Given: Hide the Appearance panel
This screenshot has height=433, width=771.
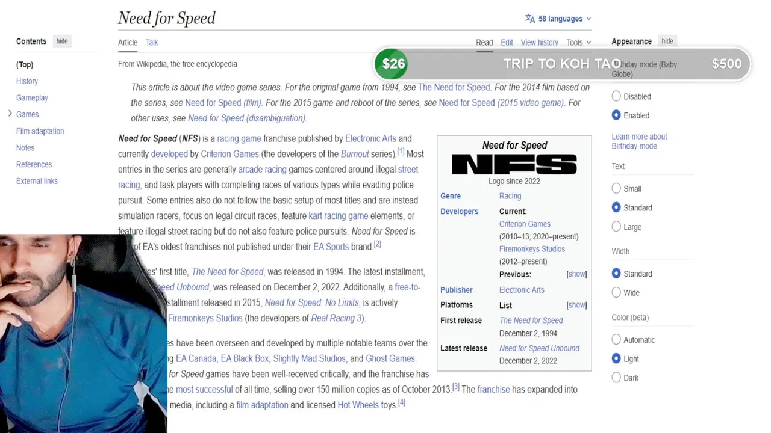Looking at the screenshot, I should 667,41.
